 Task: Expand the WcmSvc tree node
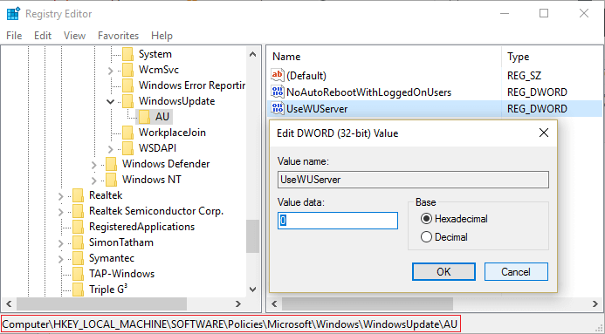(x=110, y=71)
